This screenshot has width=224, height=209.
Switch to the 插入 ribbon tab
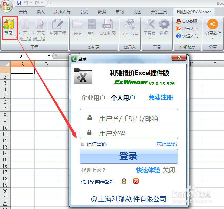[41, 12]
